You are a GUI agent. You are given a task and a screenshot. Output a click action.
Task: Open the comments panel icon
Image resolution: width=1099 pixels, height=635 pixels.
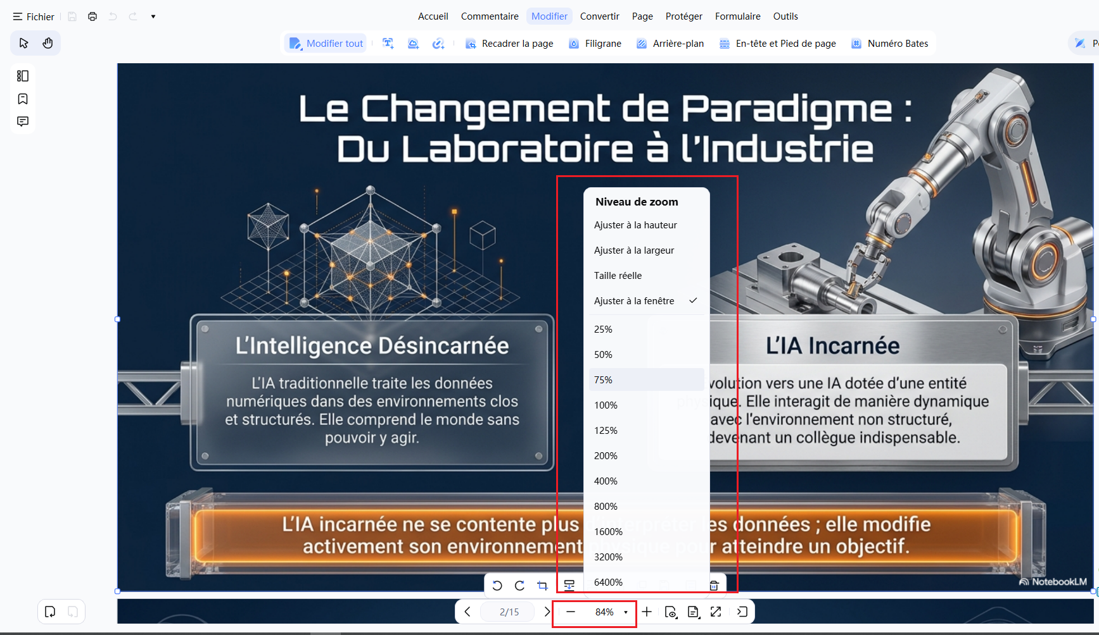point(23,121)
